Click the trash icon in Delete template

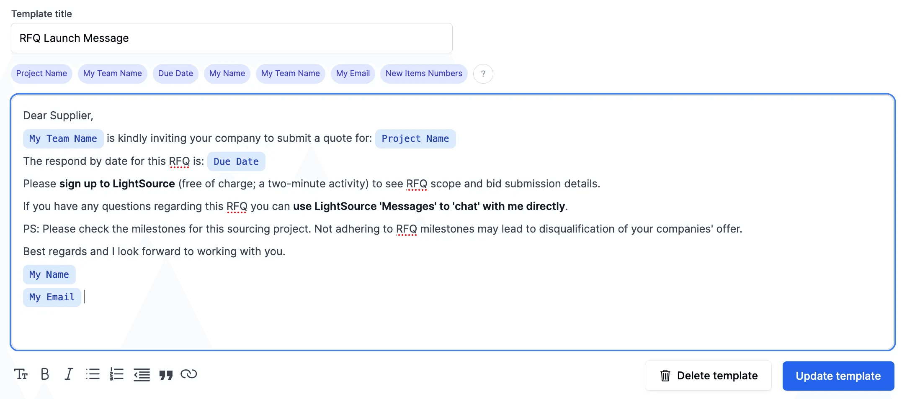(665, 376)
